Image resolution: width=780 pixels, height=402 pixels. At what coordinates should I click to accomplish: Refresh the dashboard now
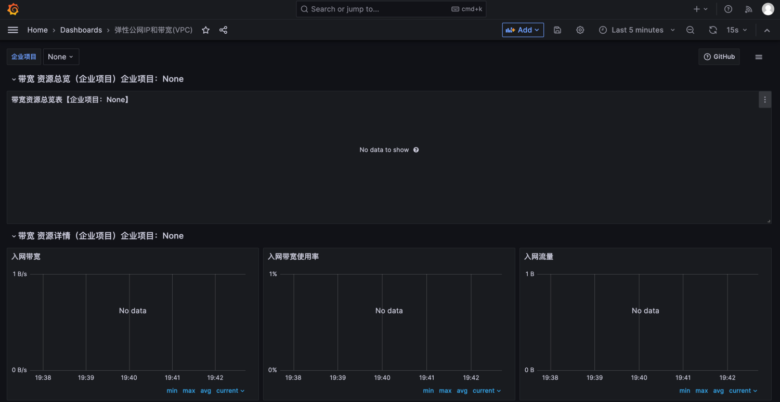click(x=713, y=30)
